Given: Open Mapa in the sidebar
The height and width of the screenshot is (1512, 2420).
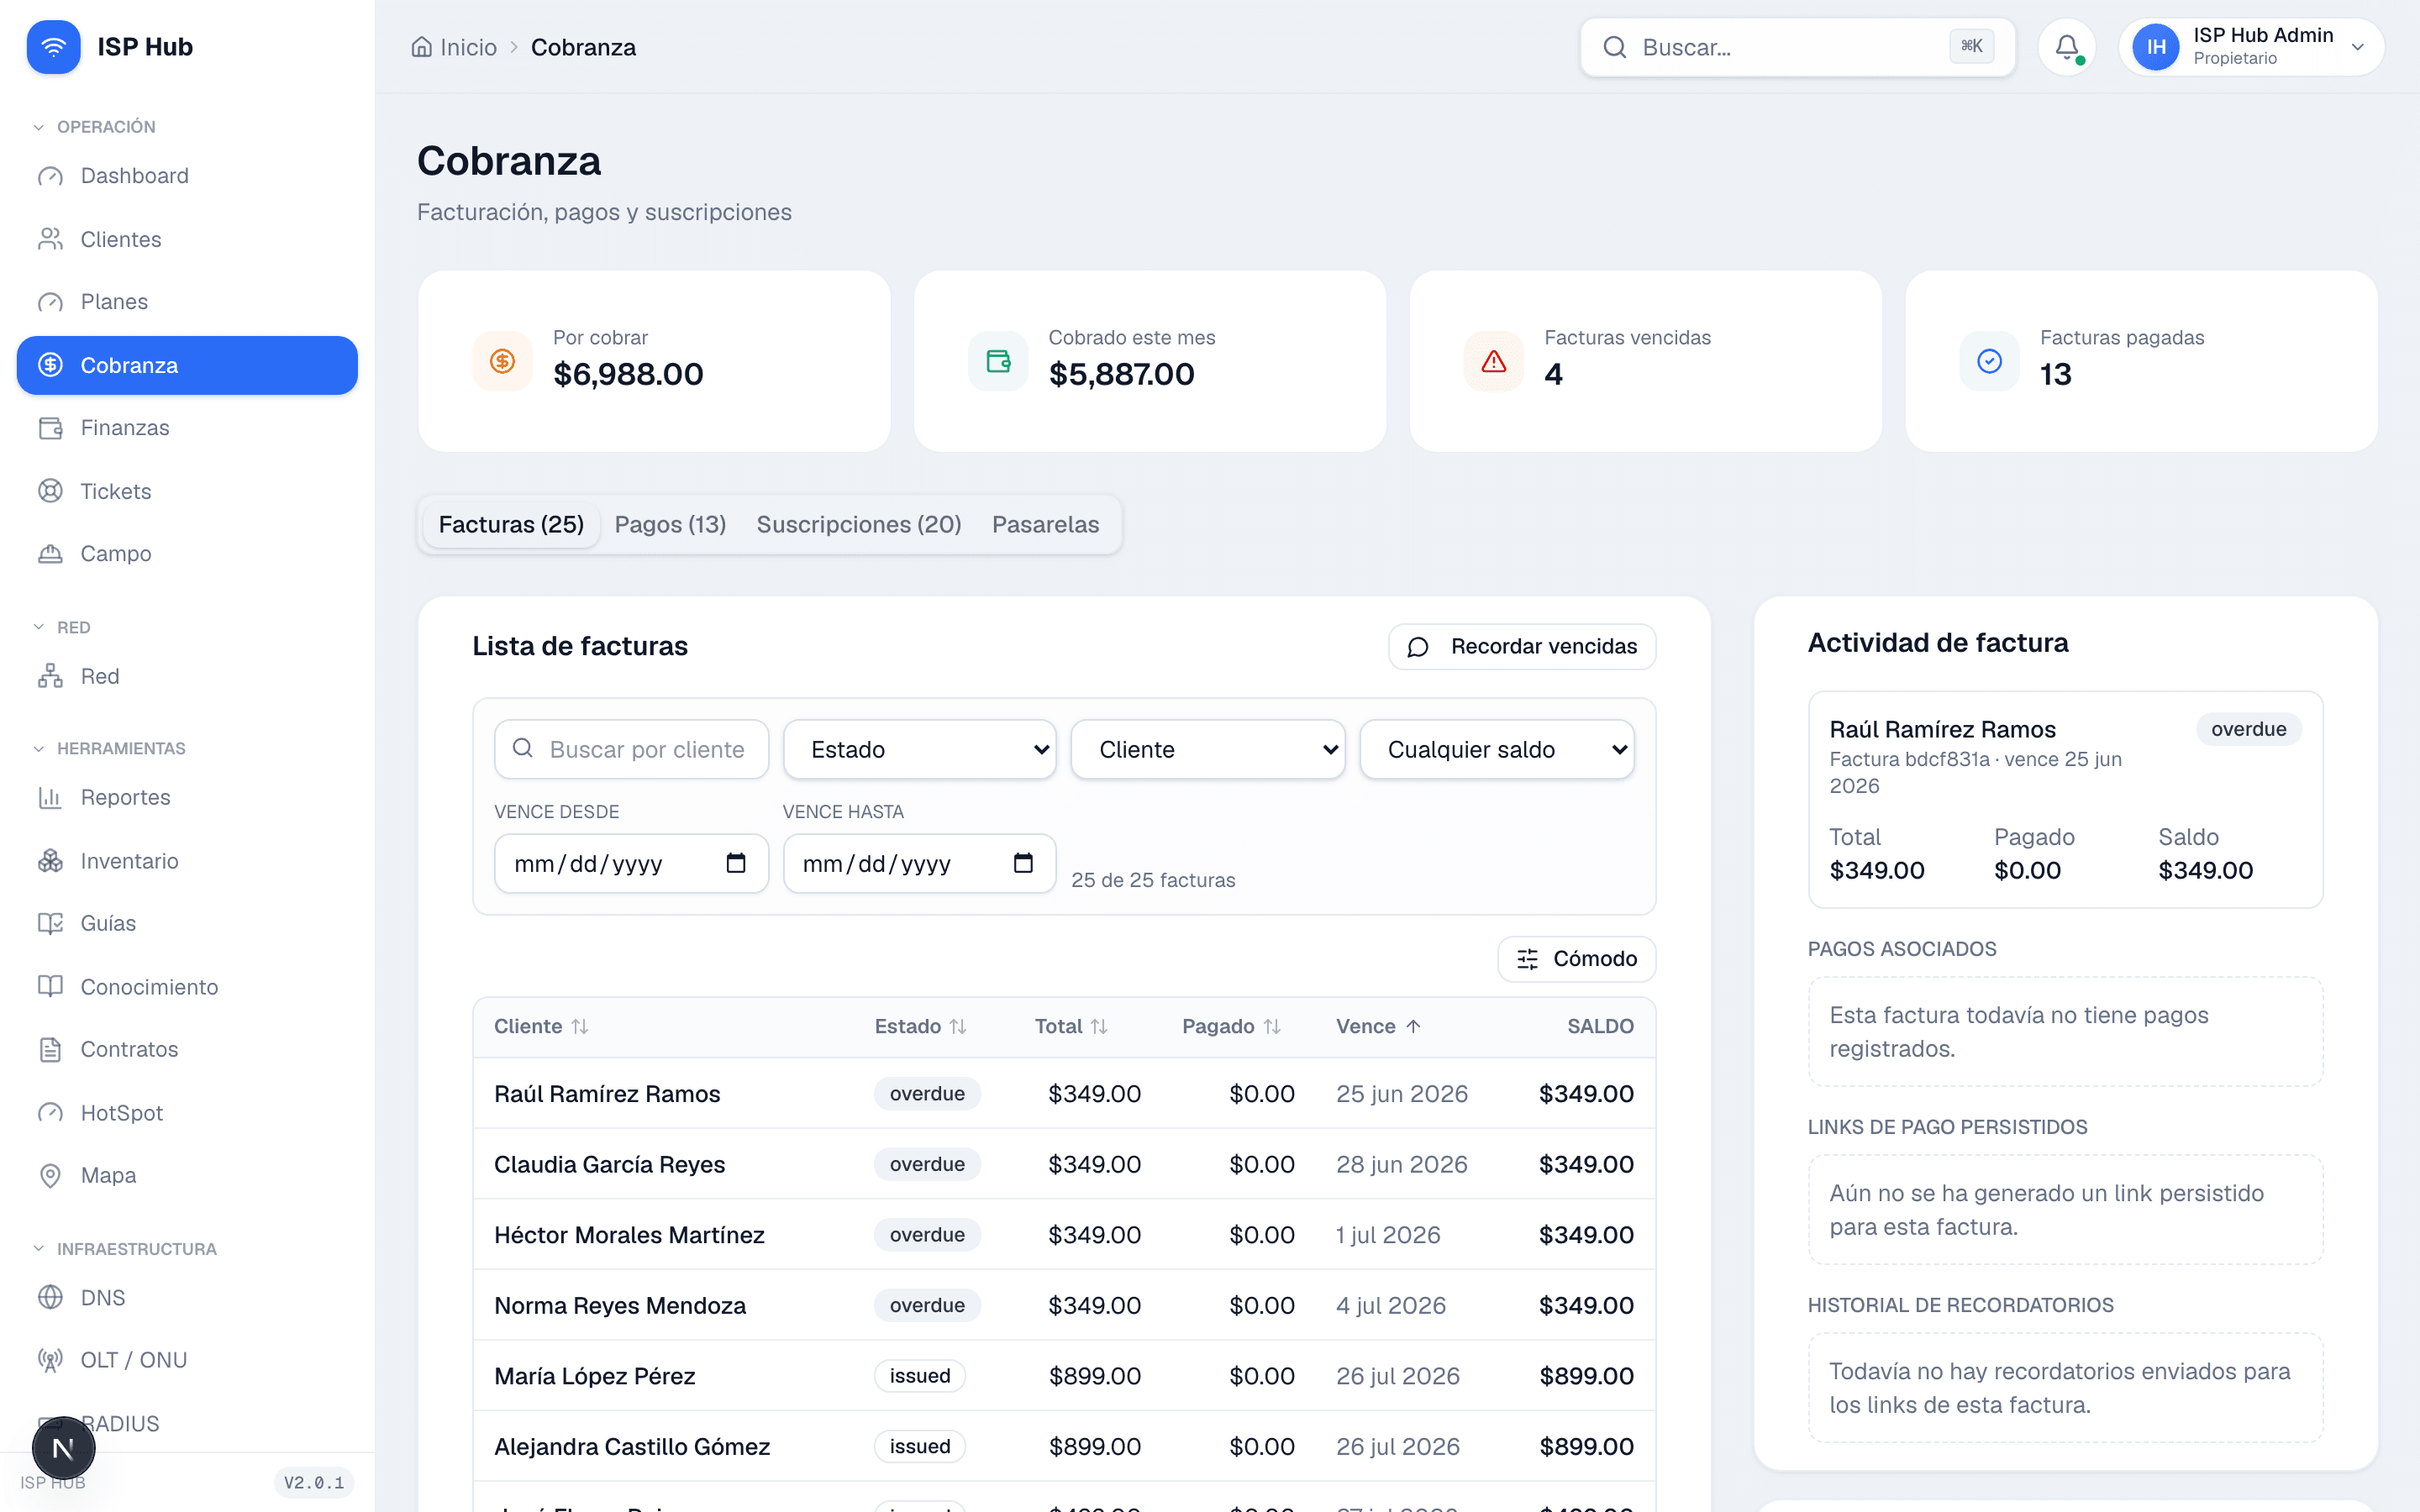Looking at the screenshot, I should [187, 1175].
